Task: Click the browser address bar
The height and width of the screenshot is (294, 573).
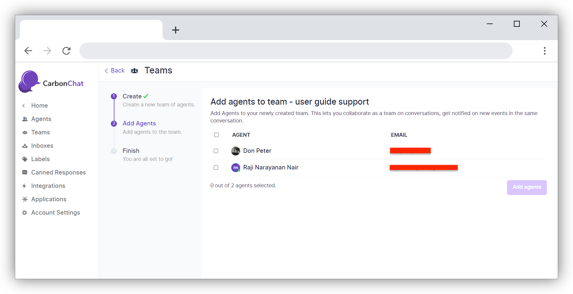Action: 296,51
